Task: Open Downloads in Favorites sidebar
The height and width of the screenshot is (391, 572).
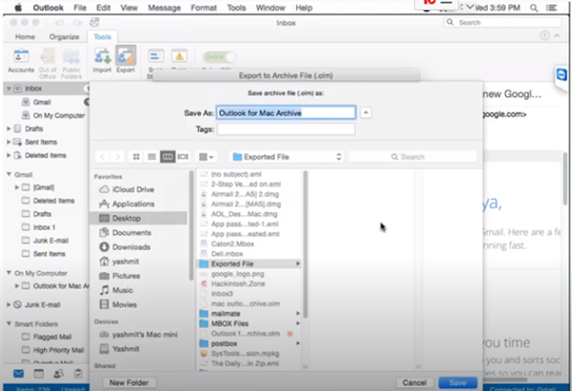Action: (125, 247)
